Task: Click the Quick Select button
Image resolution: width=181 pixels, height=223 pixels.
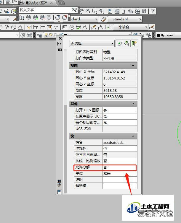Action: pyautogui.click(x=134, y=43)
